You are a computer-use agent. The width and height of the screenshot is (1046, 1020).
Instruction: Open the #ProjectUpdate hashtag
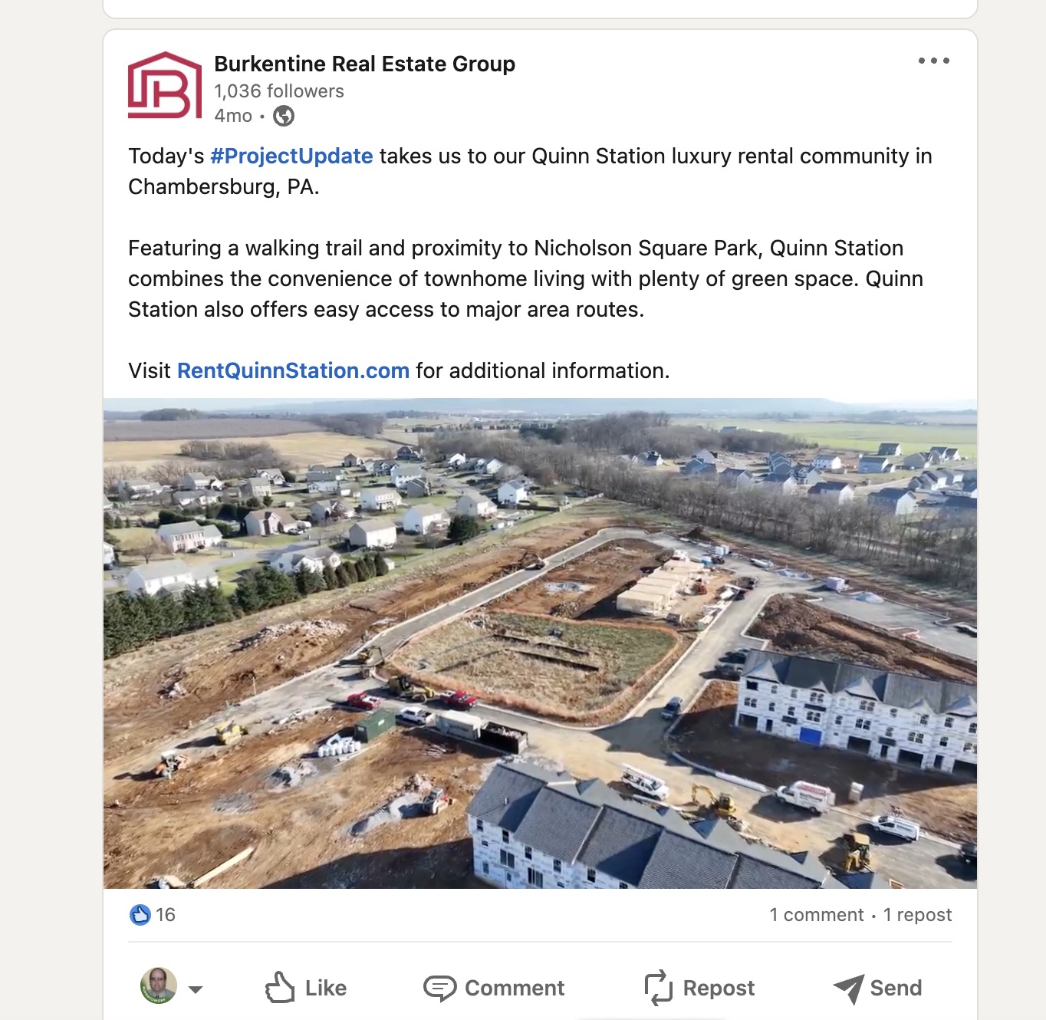291,156
